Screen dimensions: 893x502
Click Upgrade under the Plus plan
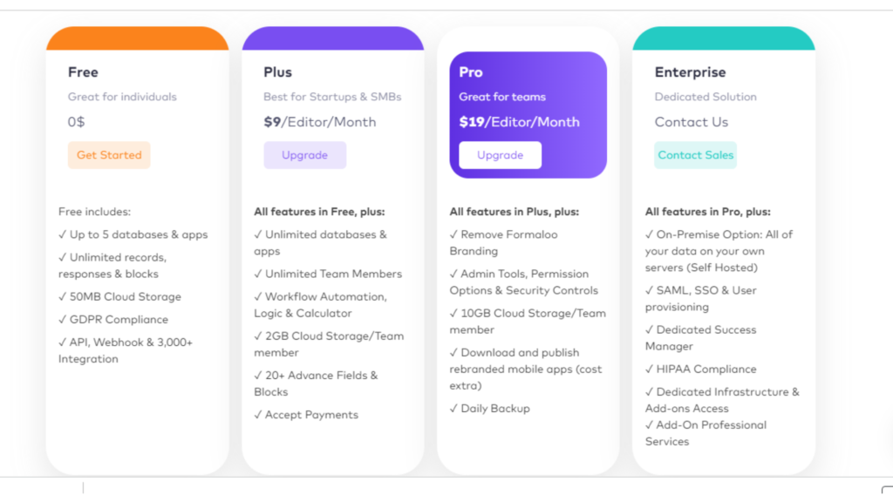click(x=304, y=155)
